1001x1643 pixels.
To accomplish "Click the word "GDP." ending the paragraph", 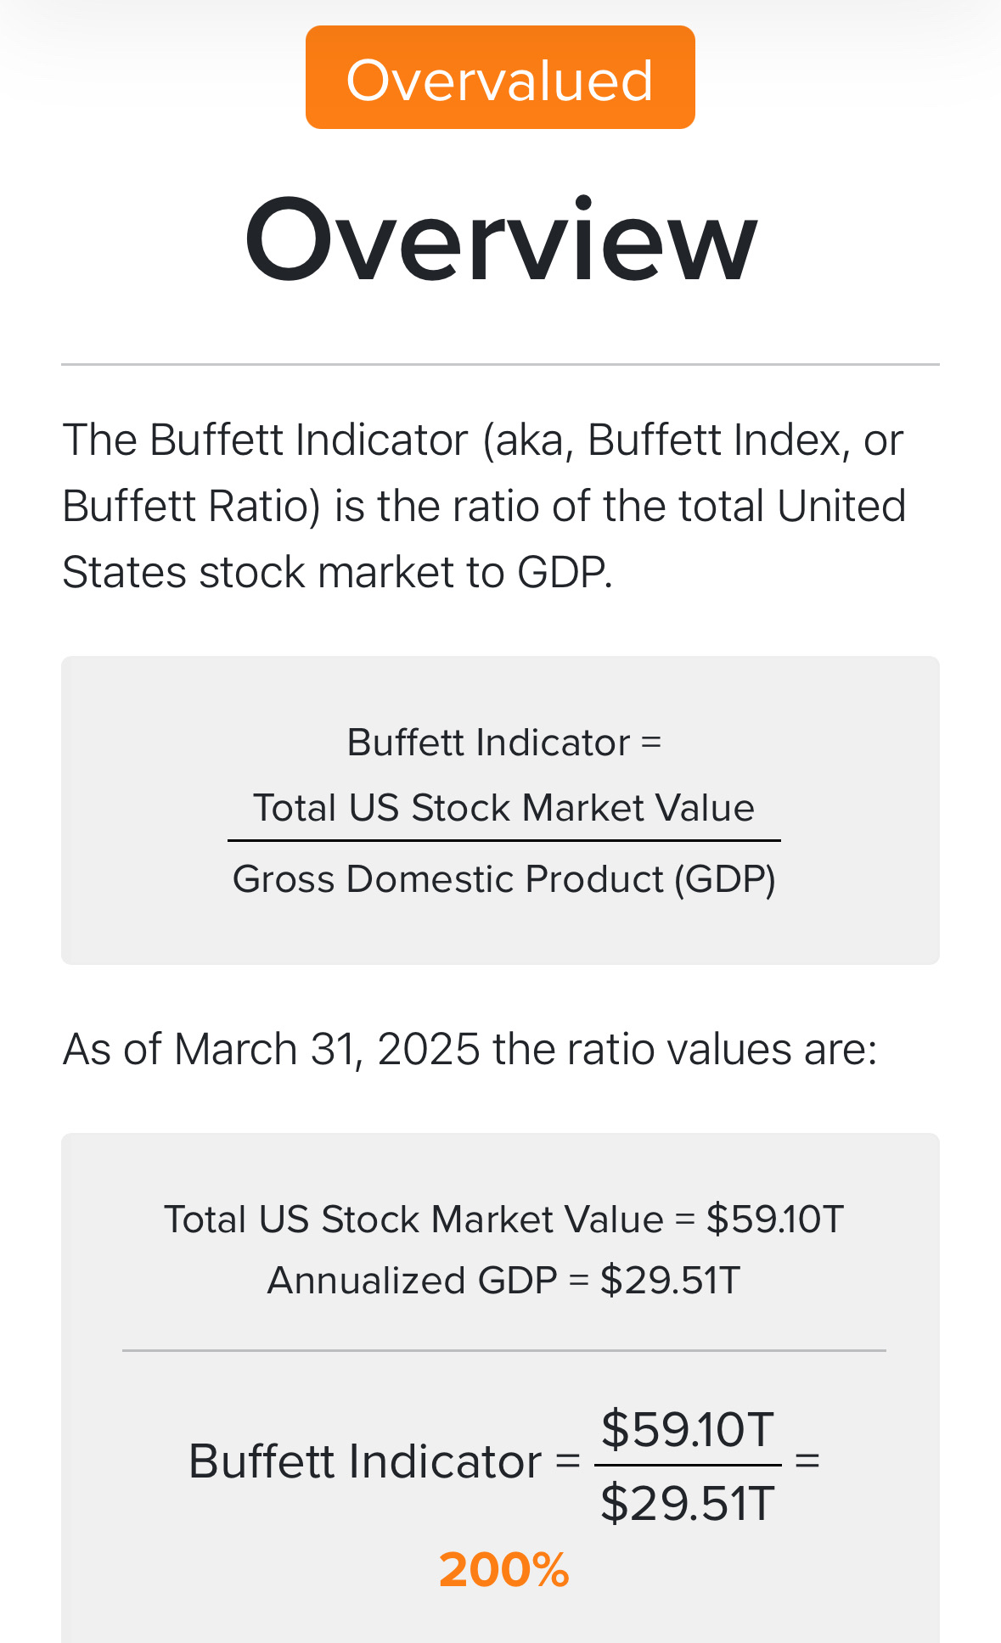I will point(565,573).
